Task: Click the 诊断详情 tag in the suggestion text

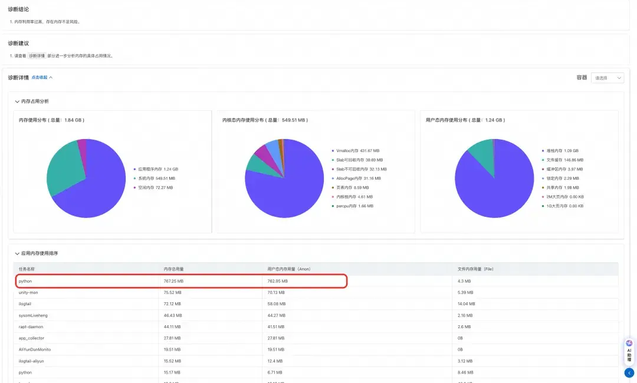Action: point(37,56)
